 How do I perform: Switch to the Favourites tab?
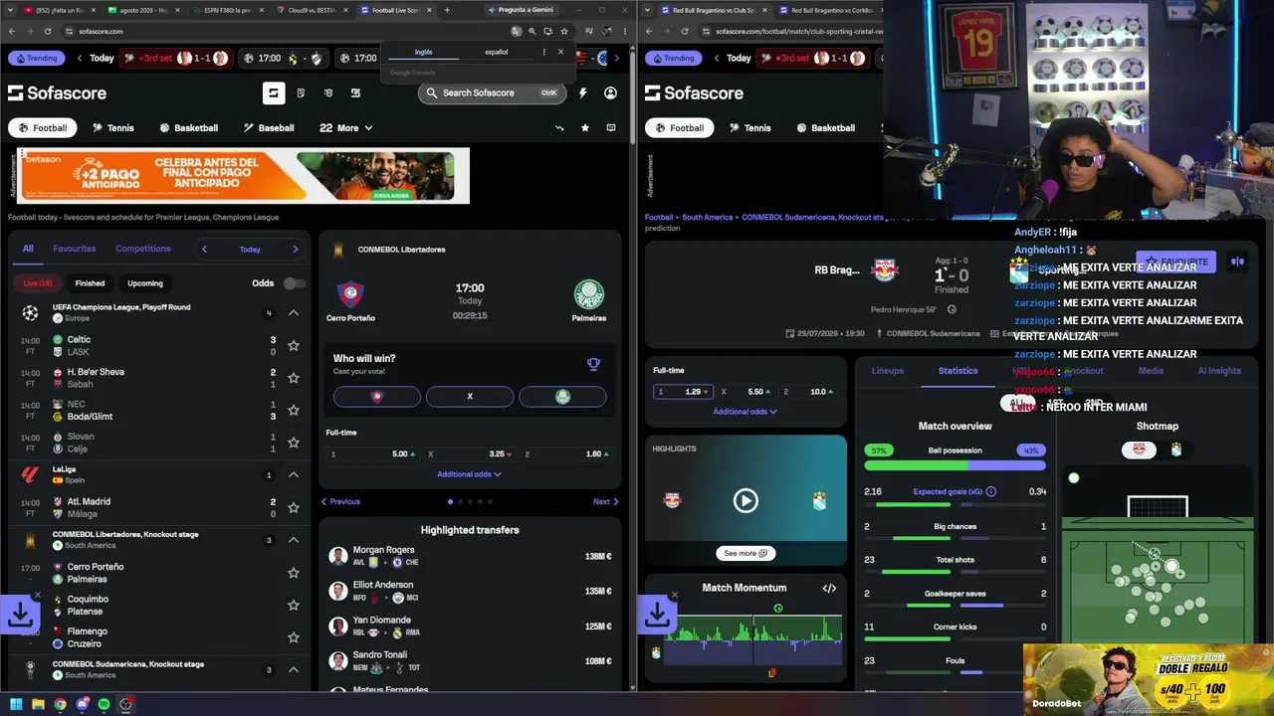(x=75, y=249)
